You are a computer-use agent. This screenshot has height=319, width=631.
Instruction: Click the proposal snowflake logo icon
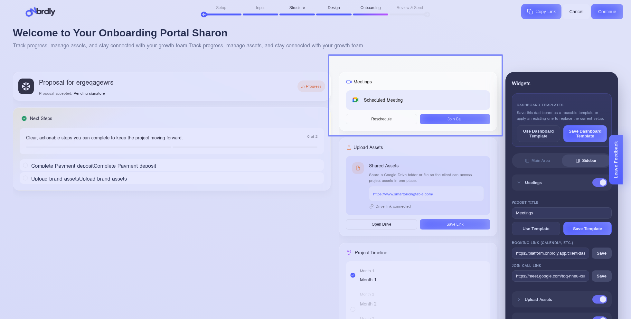pos(26,86)
